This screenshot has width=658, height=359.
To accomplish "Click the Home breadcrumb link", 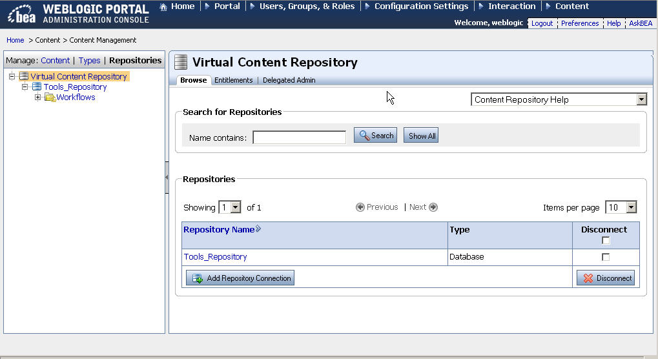I will click(x=15, y=40).
